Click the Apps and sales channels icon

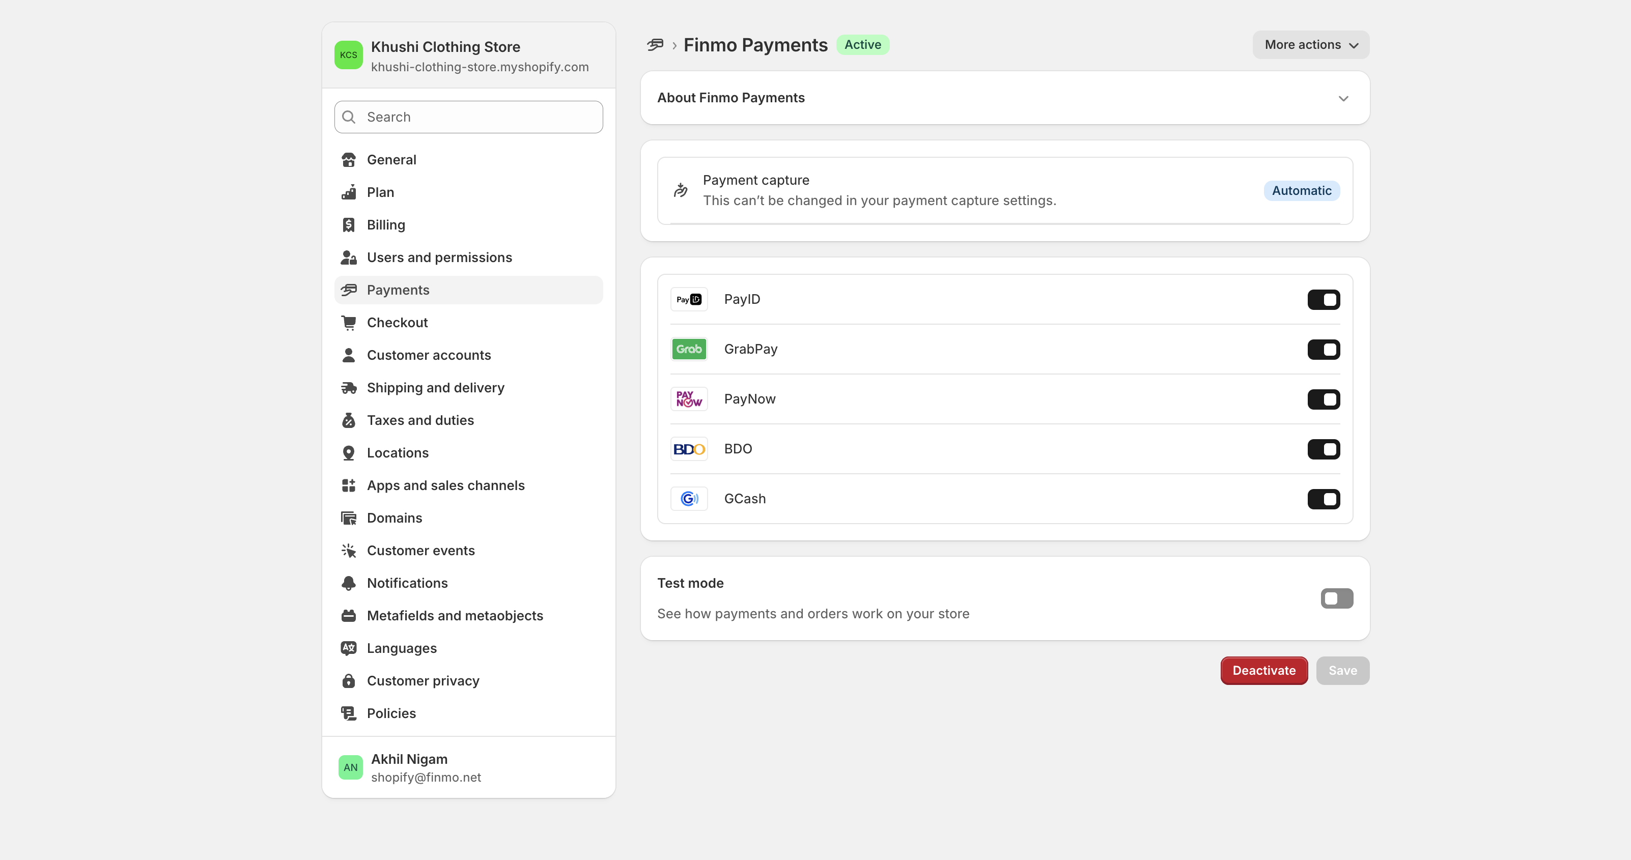click(x=348, y=486)
